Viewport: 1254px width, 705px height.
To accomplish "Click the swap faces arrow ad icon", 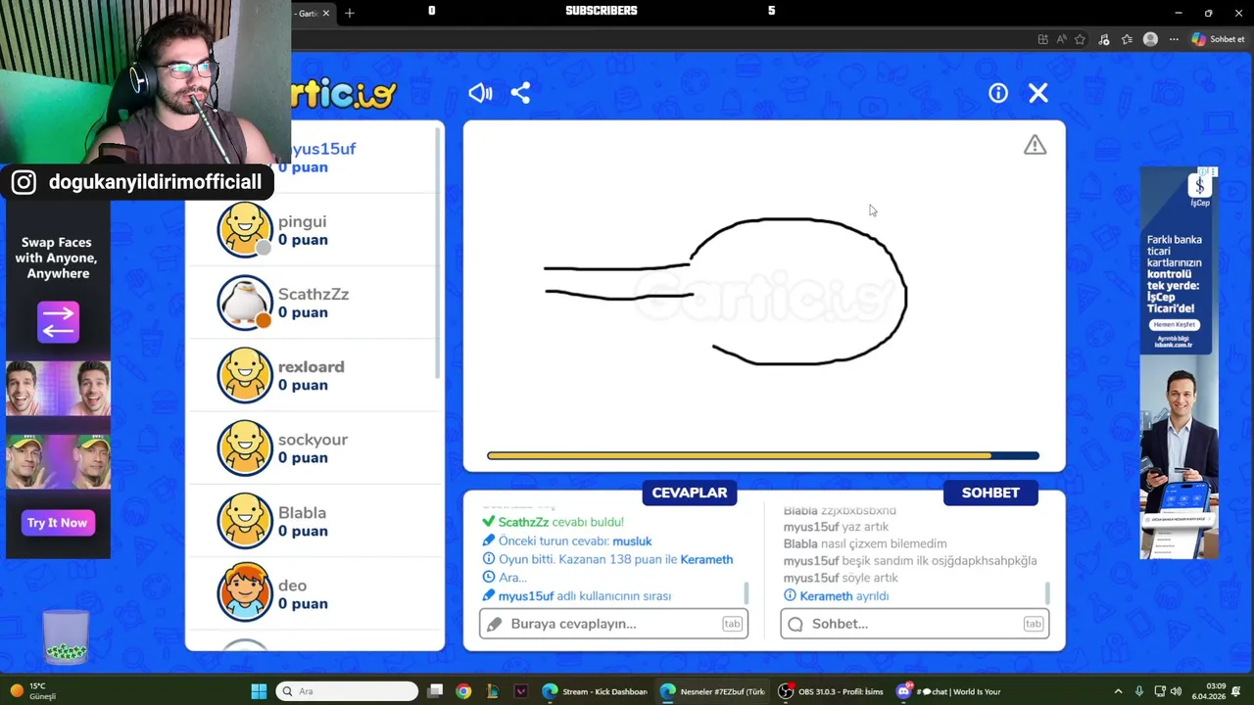I will [58, 321].
